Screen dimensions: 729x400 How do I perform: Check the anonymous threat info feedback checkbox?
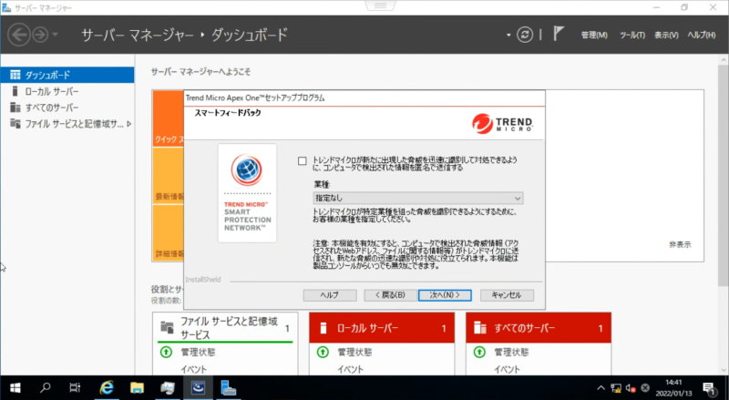pos(303,161)
